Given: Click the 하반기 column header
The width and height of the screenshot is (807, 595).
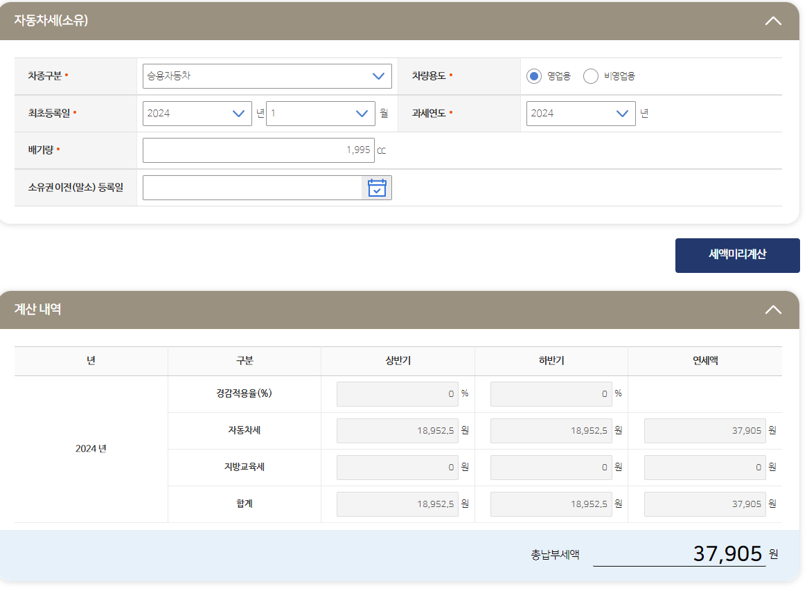Looking at the screenshot, I should point(551,361).
